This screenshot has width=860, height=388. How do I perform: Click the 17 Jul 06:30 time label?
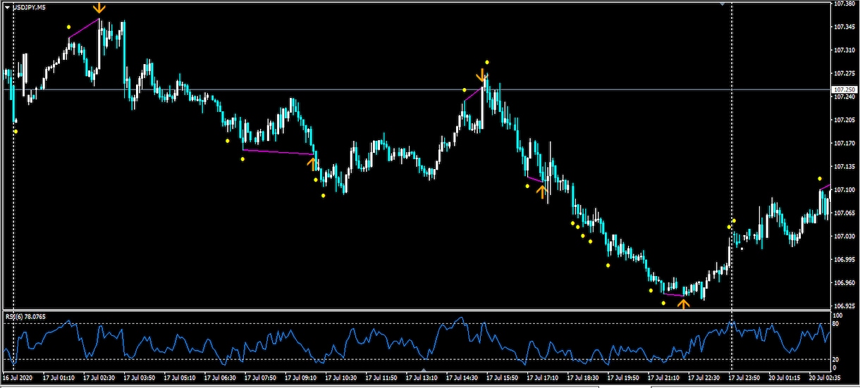point(220,377)
